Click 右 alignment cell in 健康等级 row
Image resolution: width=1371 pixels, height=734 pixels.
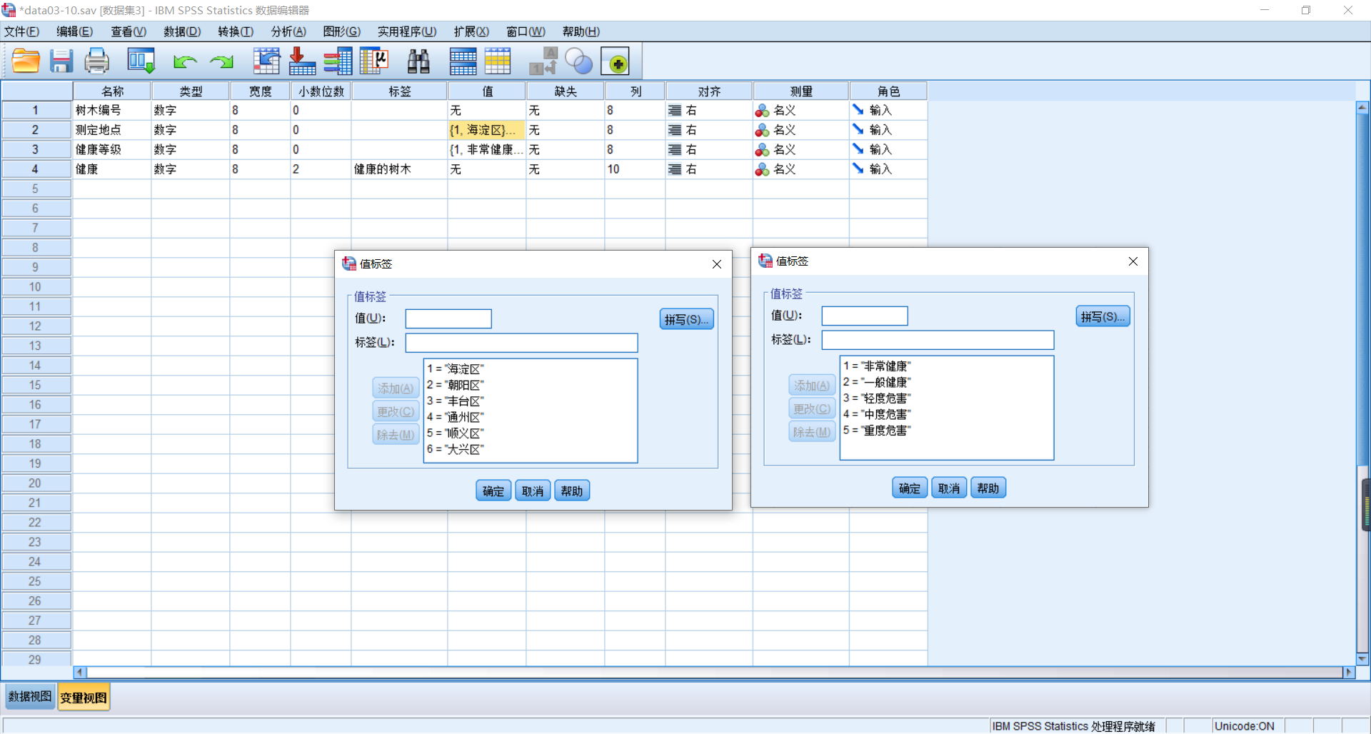coord(708,149)
